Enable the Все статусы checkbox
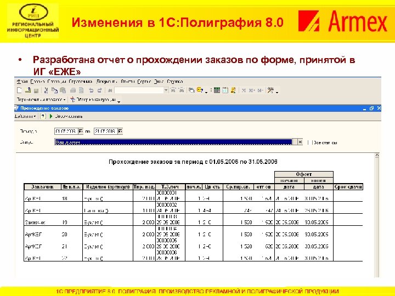Image resolution: width=395 pixels, height=296 pixels. [310, 143]
